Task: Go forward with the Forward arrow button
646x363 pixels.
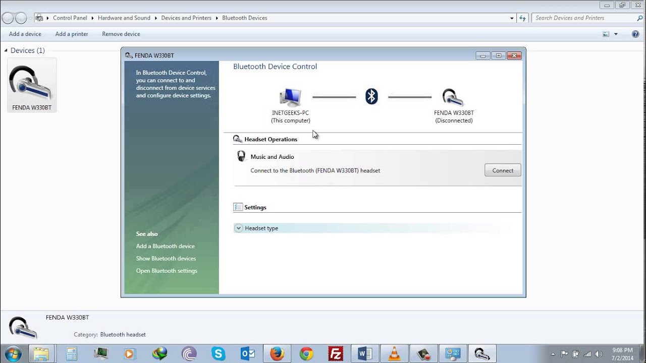Action: pos(21,18)
